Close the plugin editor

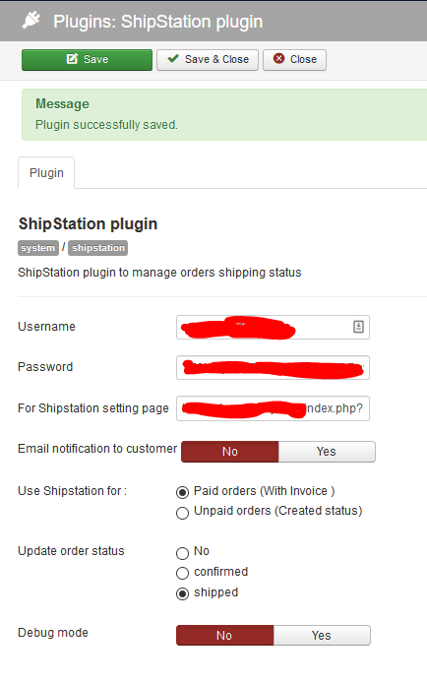point(295,60)
